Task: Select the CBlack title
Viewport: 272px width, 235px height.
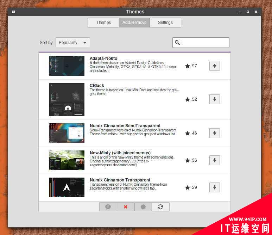Action: click(97, 86)
